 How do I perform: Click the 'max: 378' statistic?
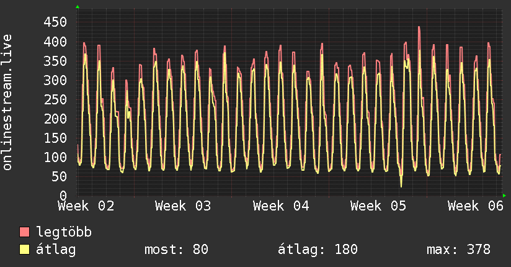click(458, 250)
